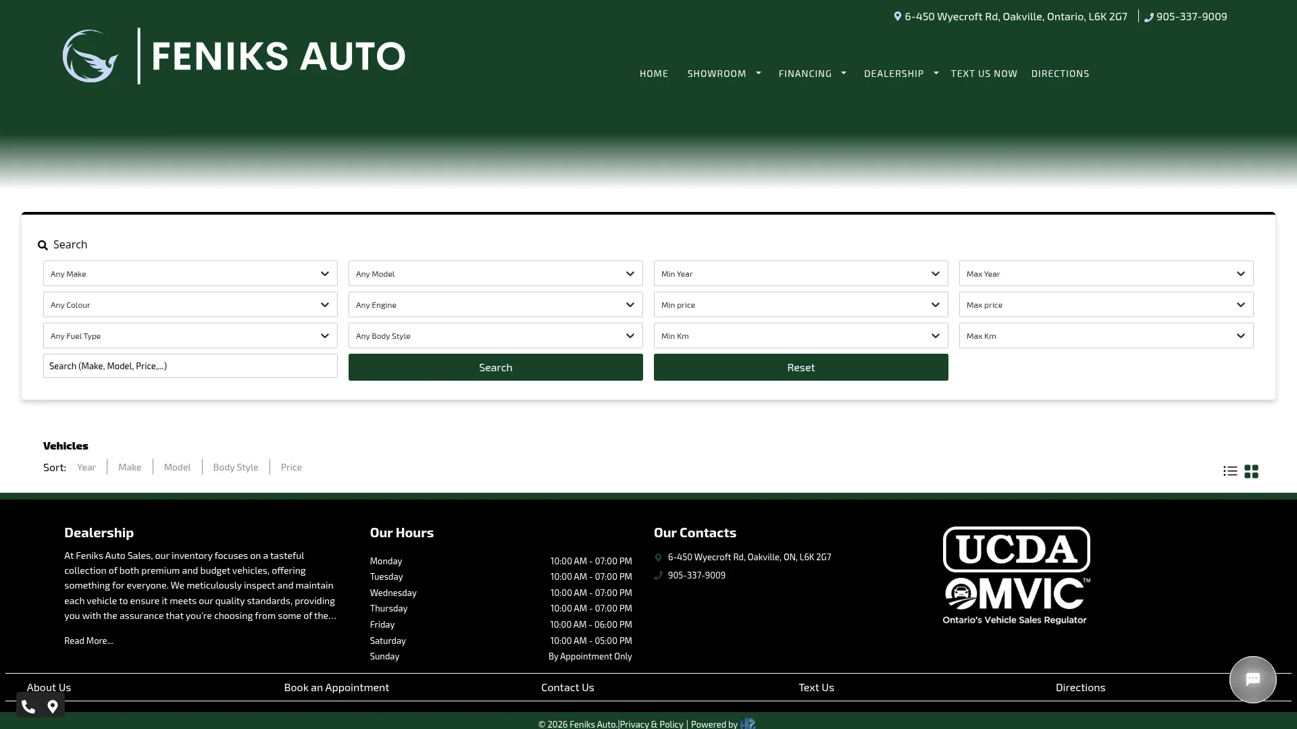
Task: Expand the SHOWROOM menu
Action: point(724,74)
